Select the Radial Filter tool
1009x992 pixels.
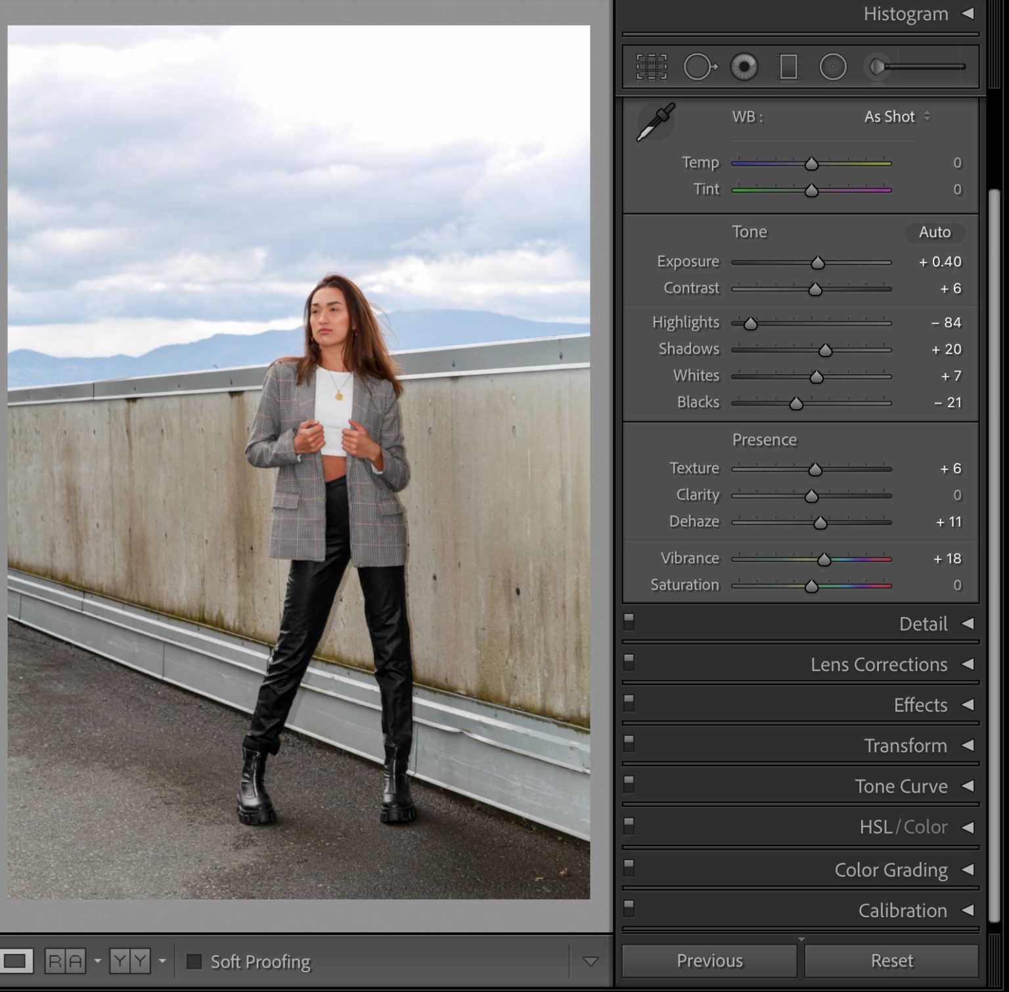point(832,66)
